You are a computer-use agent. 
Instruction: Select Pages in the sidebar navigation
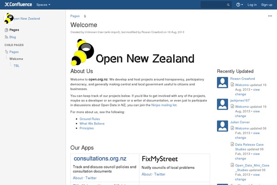(14, 30)
